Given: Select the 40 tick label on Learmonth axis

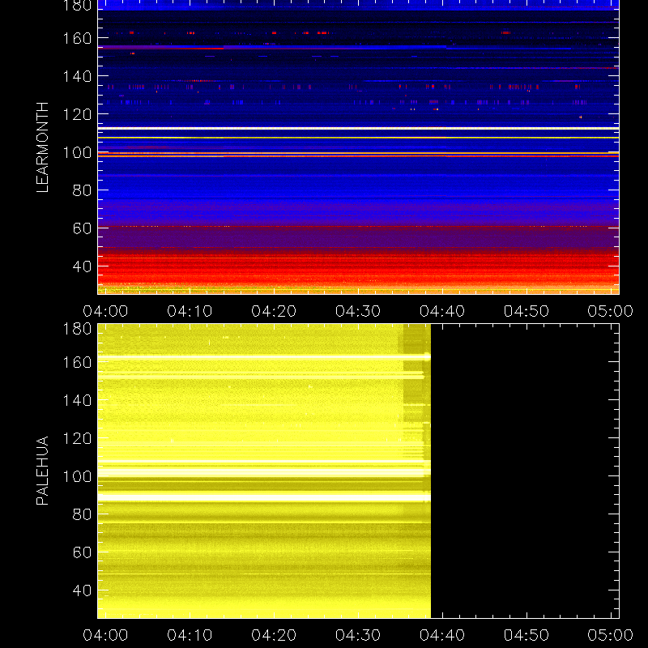Looking at the screenshot, I should coord(82,266).
